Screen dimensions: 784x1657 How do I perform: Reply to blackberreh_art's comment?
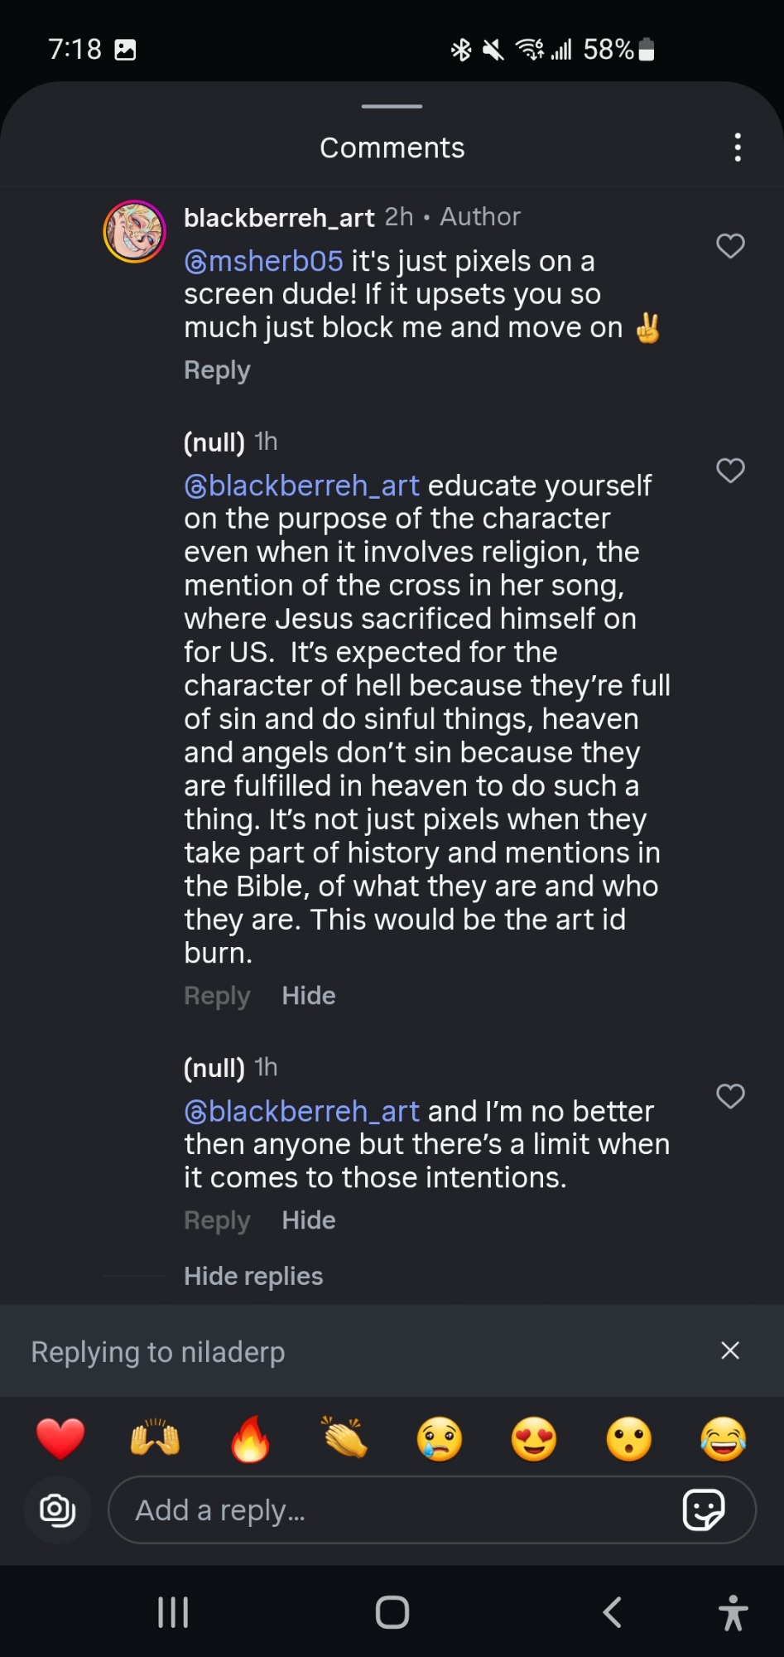coord(217,370)
